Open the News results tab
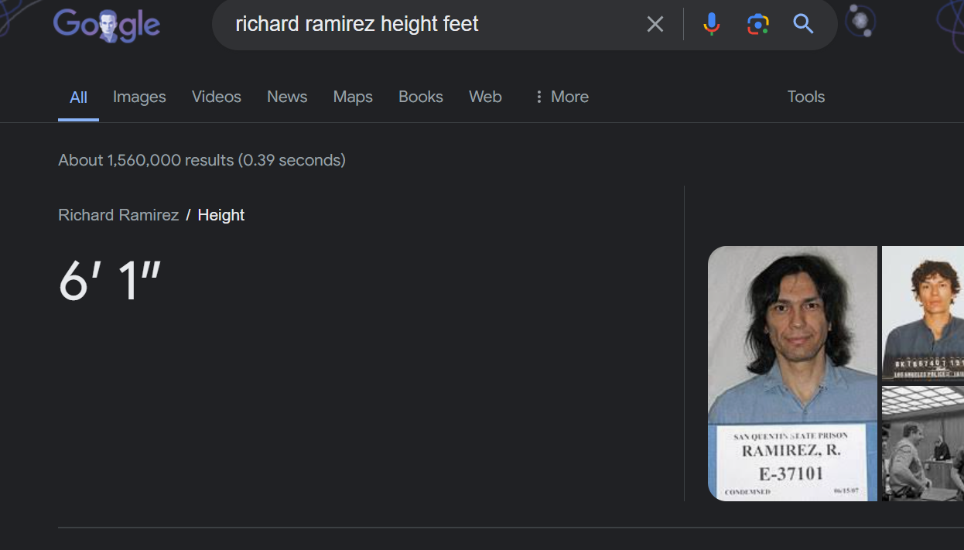This screenshot has width=964, height=550. 287,97
